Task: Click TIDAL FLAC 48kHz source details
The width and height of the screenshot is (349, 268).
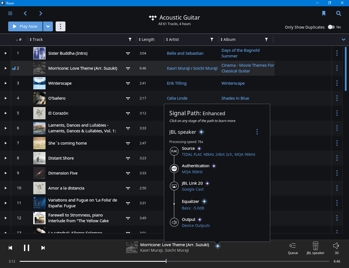Action: pos(218,154)
